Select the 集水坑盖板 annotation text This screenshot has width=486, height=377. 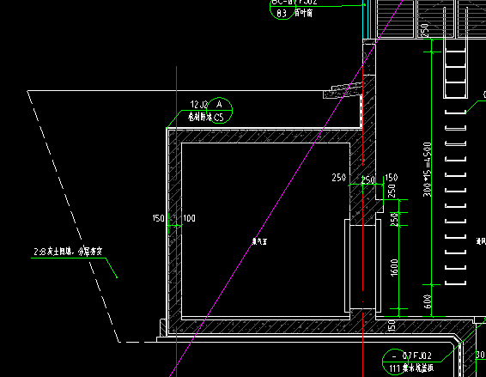pyautogui.click(x=418, y=368)
